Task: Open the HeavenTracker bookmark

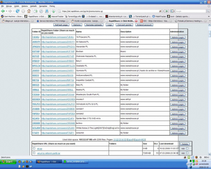Action: (56, 16)
